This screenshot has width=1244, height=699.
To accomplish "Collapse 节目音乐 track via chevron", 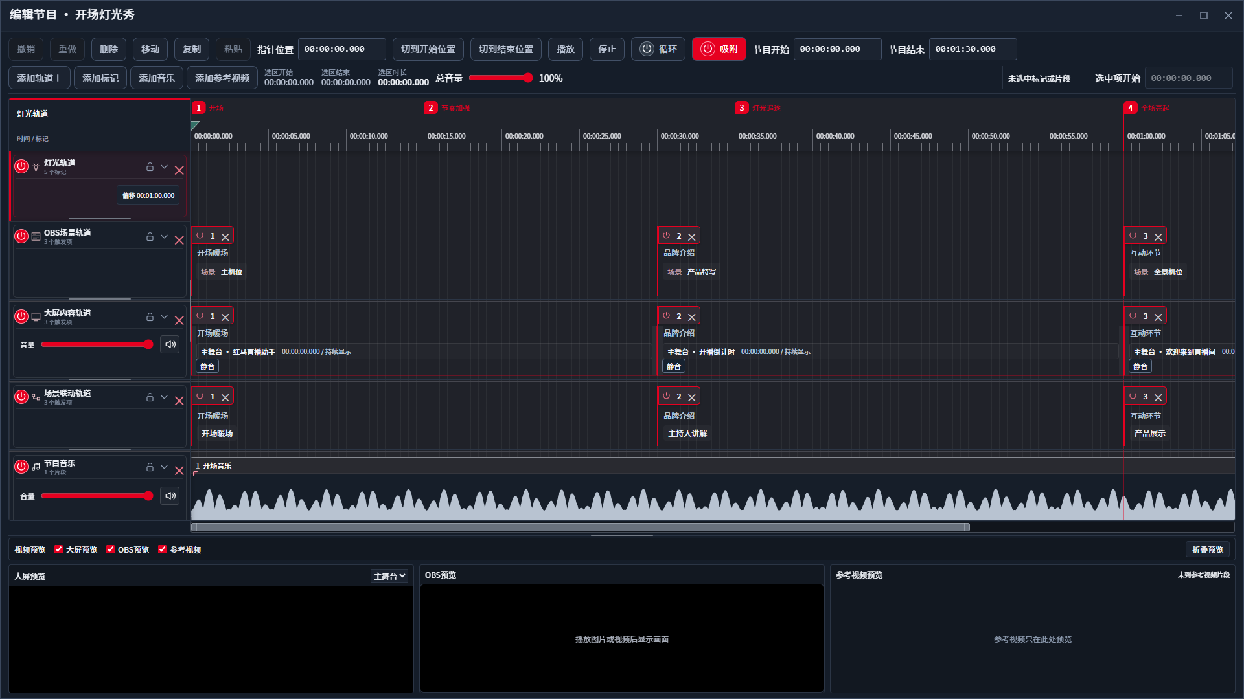I will pyautogui.click(x=165, y=467).
